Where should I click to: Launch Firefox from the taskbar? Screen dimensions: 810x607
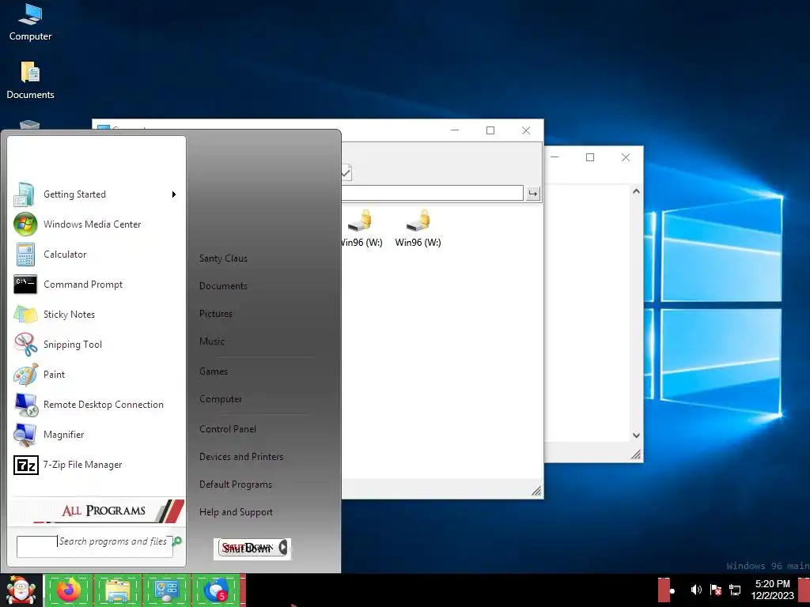[69, 590]
